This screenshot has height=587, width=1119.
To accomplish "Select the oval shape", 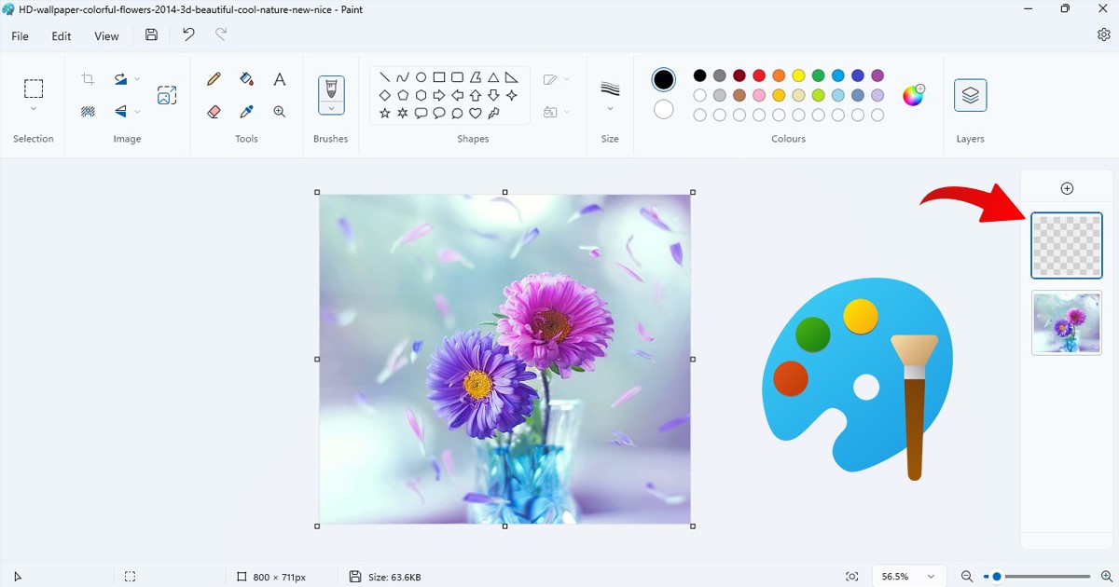I will 421,75.
